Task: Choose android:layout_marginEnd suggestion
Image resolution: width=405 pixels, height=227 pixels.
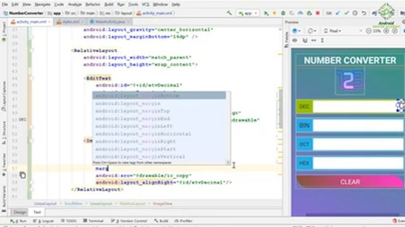Action: pyautogui.click(x=159, y=119)
